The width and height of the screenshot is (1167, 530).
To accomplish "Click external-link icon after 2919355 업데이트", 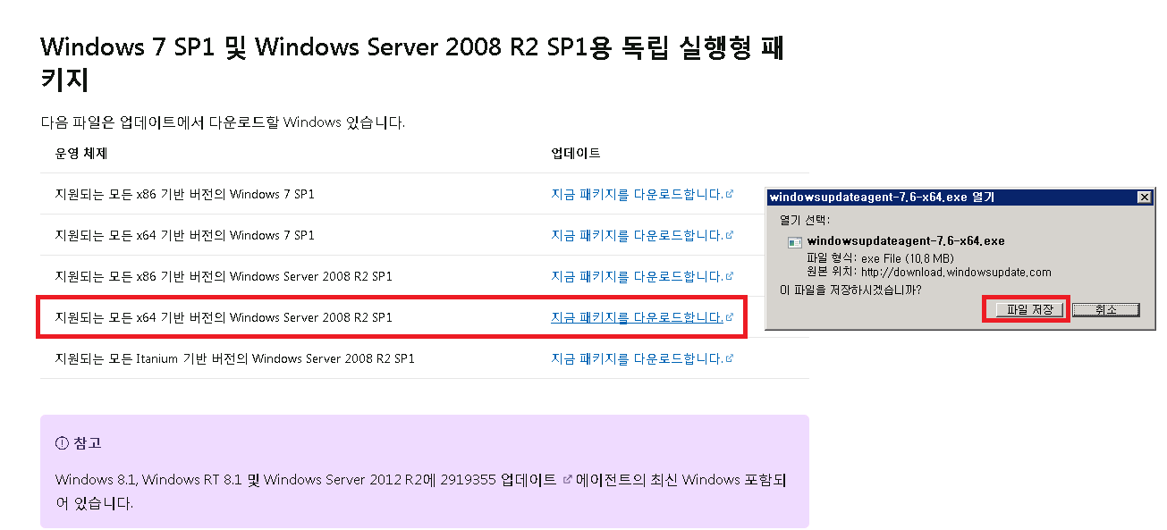I will click(x=567, y=480).
